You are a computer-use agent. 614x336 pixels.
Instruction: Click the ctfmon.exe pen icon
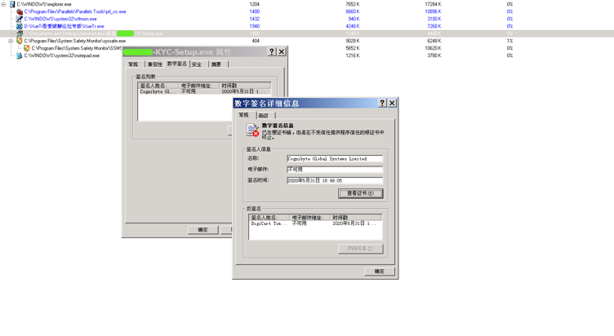(x=20, y=19)
